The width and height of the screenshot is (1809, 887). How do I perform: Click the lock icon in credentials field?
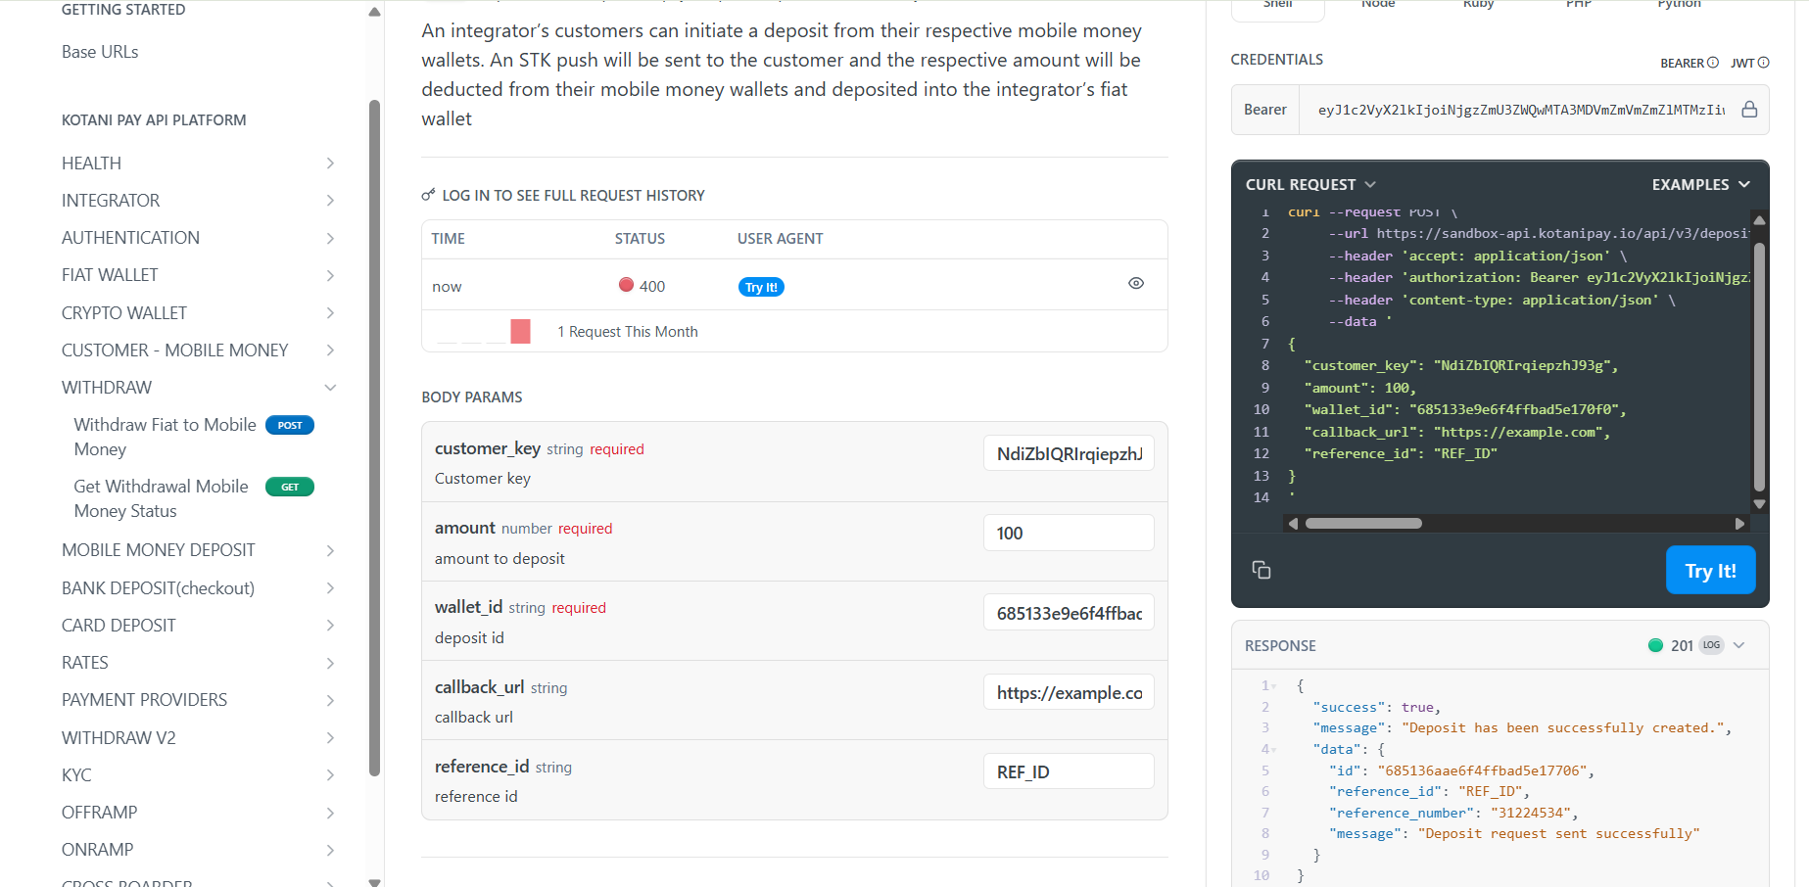1749,110
